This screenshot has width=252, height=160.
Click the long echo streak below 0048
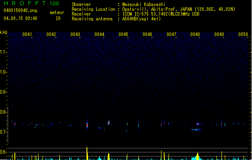pyautogui.click(x=196, y=130)
